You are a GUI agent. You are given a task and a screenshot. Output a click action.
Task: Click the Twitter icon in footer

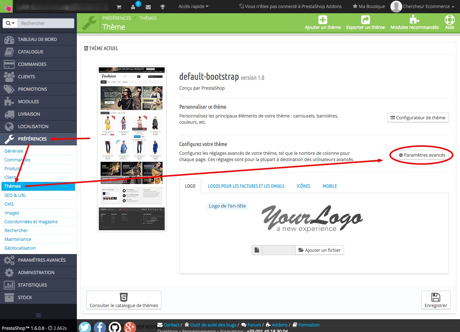pyautogui.click(x=85, y=327)
